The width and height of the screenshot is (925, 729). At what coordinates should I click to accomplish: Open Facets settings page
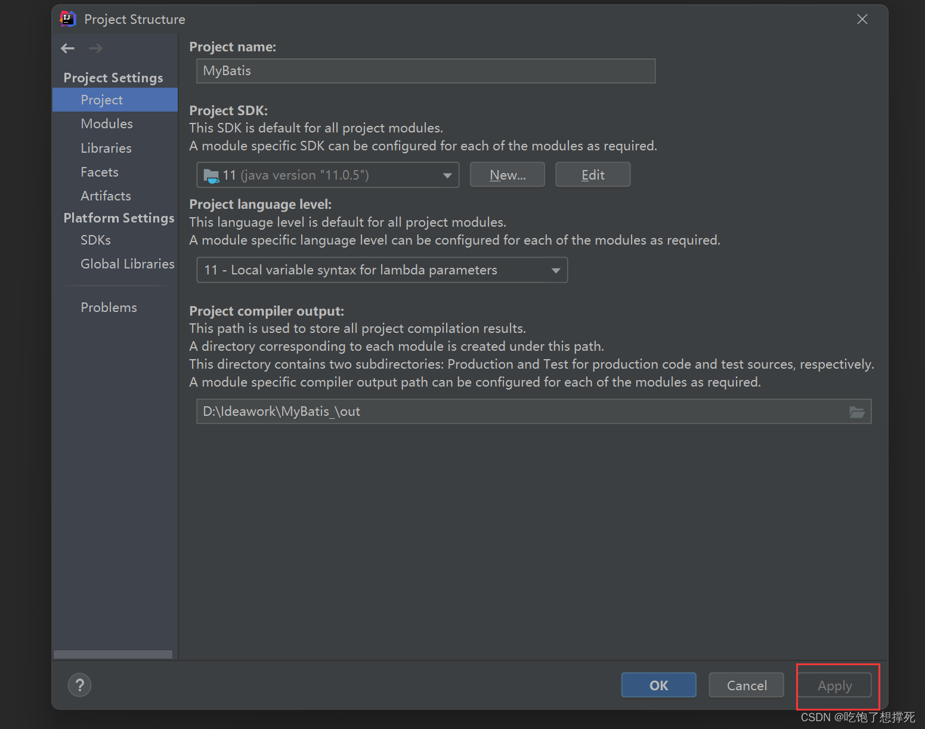pos(100,172)
